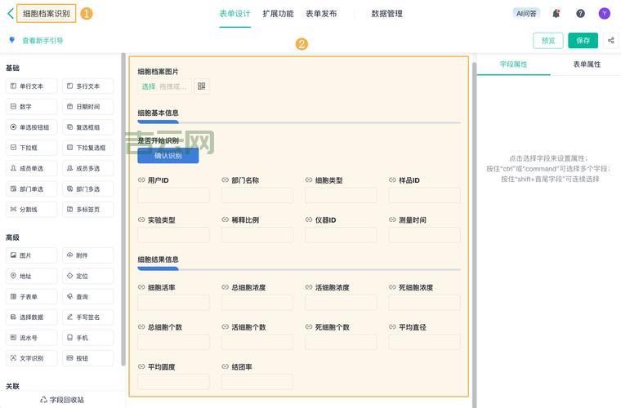Click the blue 确认识别 button

pyautogui.click(x=168, y=156)
